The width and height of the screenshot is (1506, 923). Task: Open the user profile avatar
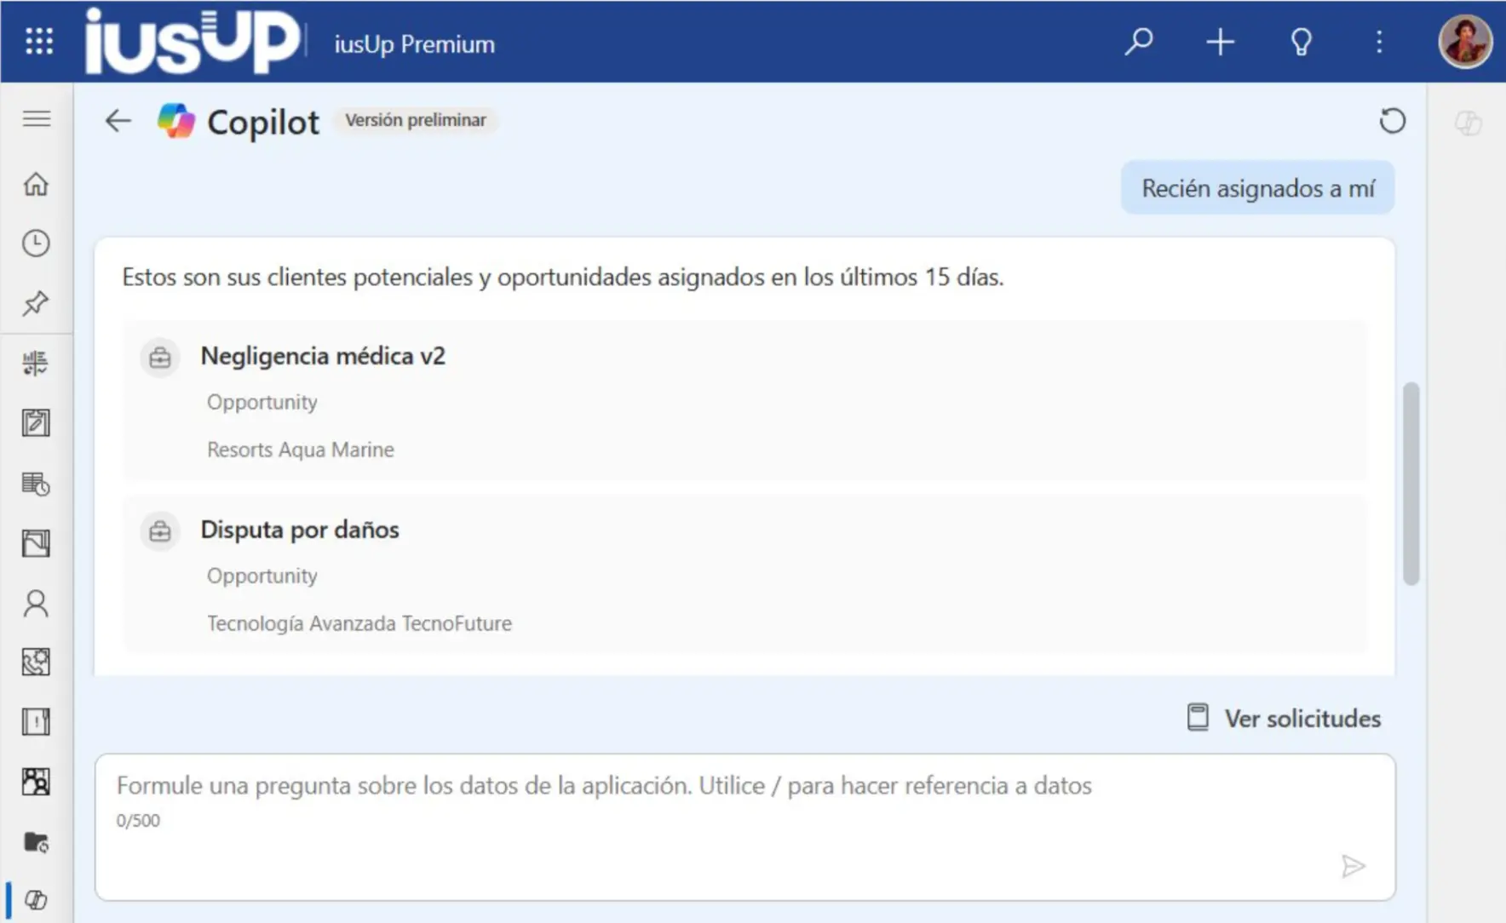point(1464,41)
